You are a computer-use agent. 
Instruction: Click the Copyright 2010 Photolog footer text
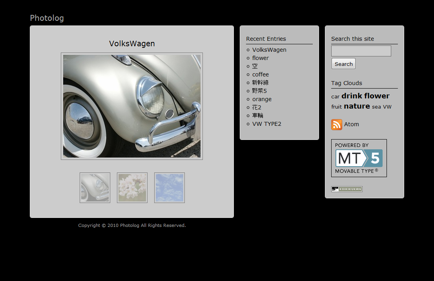132,225
